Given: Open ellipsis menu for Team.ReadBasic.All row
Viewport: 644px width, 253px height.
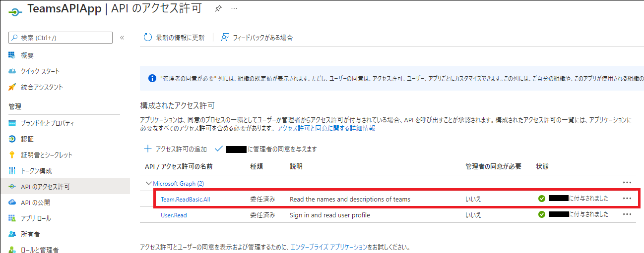Looking at the screenshot, I should 627,199.
